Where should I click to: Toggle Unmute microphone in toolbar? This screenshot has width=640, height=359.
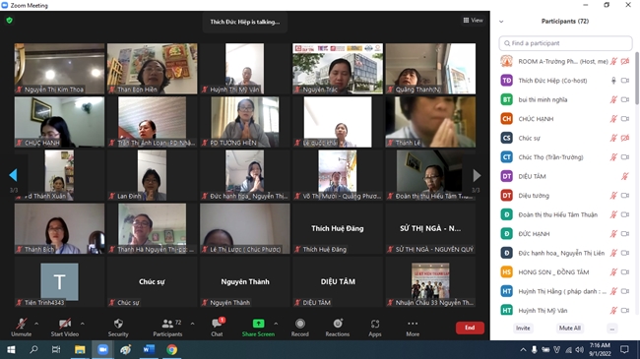point(22,324)
